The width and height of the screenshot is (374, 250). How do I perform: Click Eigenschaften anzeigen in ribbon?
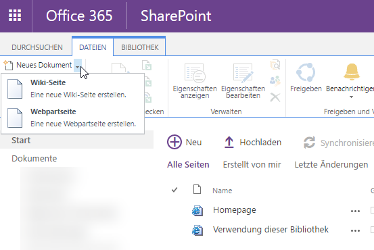tap(195, 81)
